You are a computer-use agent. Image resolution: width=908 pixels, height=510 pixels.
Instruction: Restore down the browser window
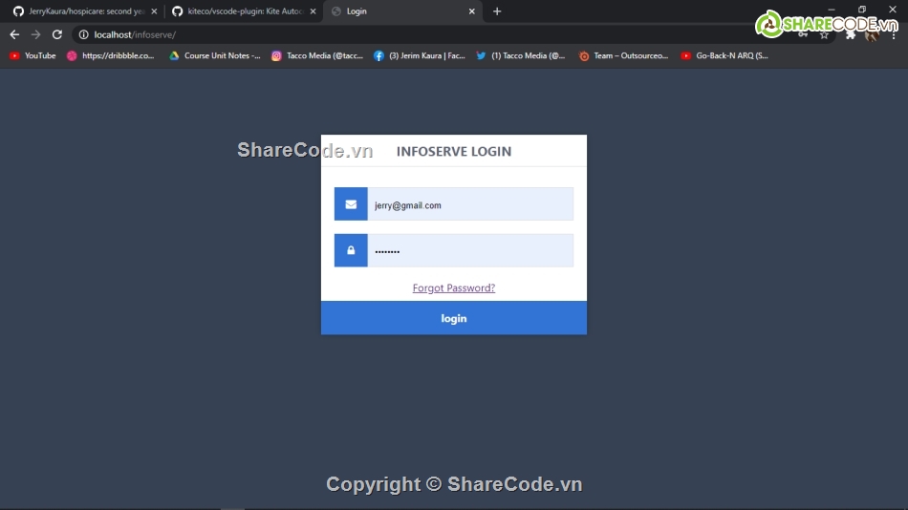(x=862, y=10)
